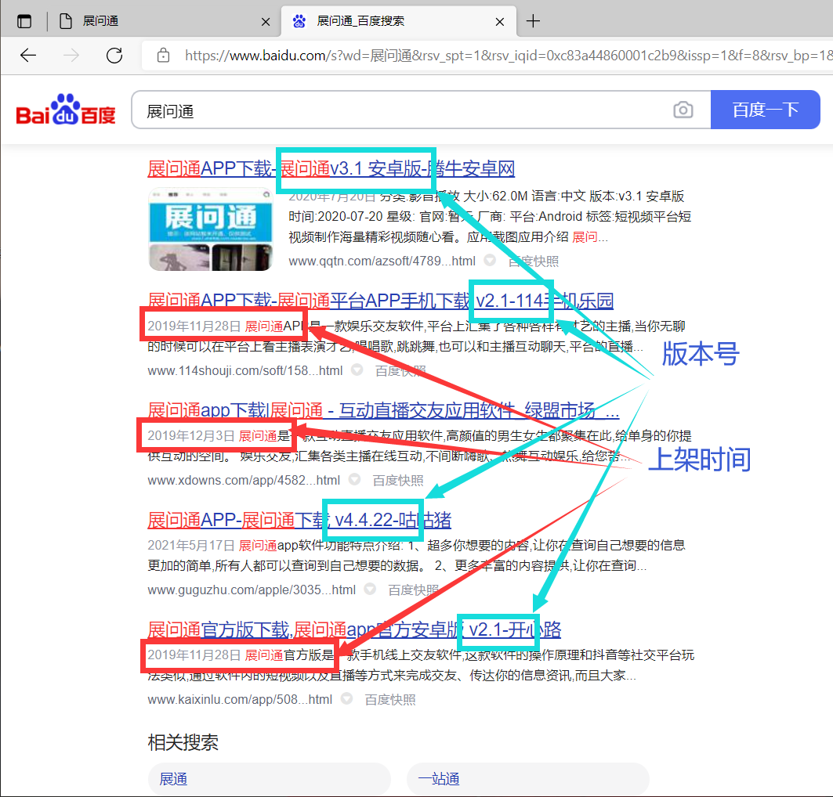This screenshot has width=833, height=797.
Task: Open the 咕咕猪 v4.4.22 result title
Action: 299,520
